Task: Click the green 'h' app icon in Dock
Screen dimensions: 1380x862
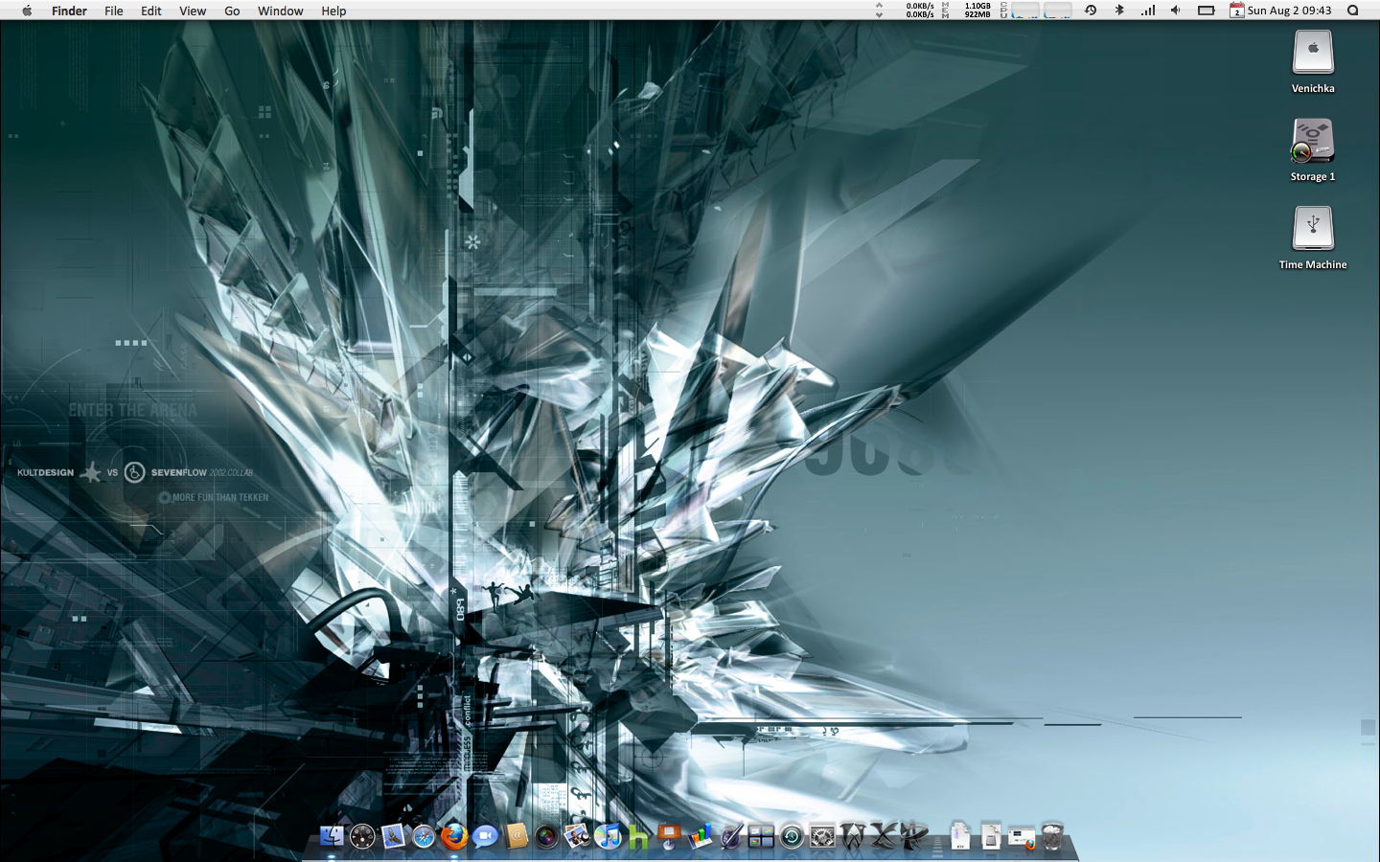Action: click(x=638, y=836)
